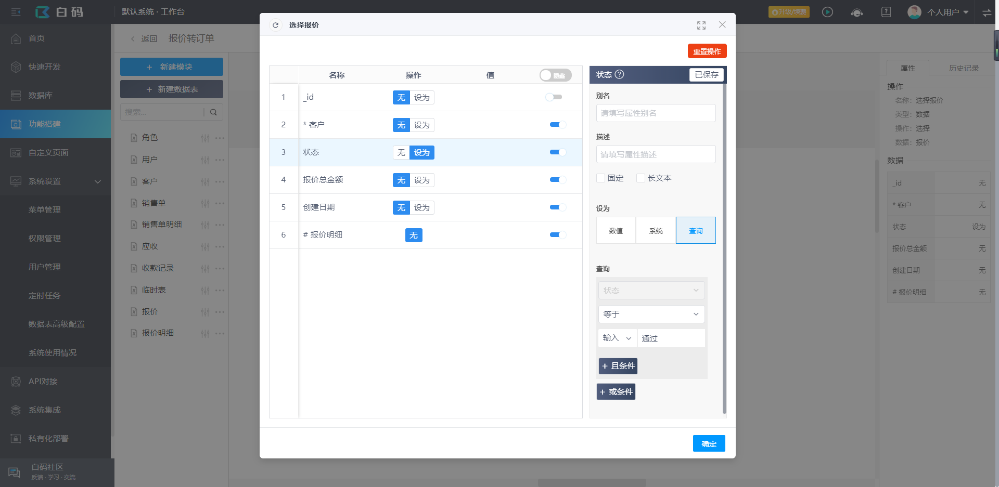Viewport: 999px width, 487px height.
Task: Toggle the switch for _id row
Action: click(x=554, y=97)
